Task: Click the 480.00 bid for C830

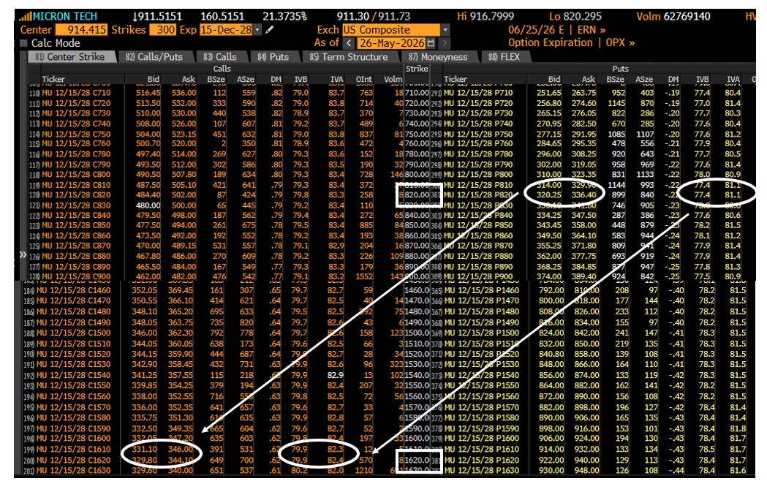Action: tap(148, 205)
